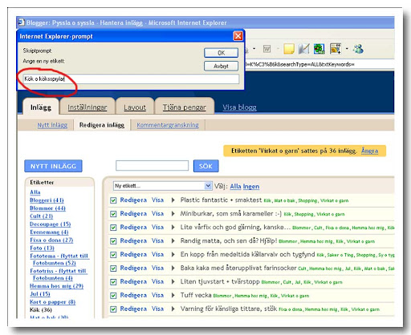
Task: Filter by Cult (21) label
Action: point(41,216)
